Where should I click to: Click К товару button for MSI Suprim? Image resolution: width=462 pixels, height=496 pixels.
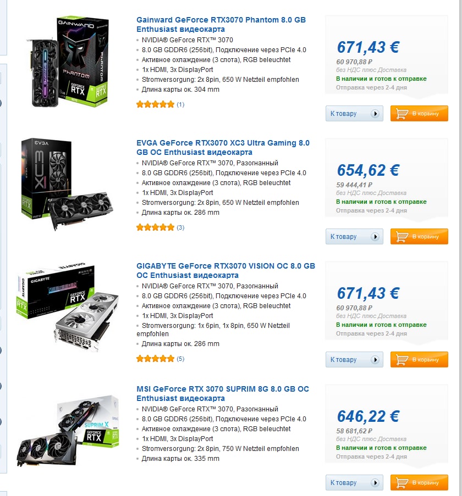[354, 482]
